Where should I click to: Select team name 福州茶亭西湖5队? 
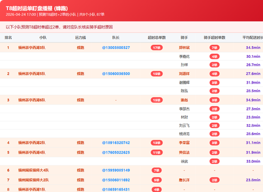tap(32, 74)
